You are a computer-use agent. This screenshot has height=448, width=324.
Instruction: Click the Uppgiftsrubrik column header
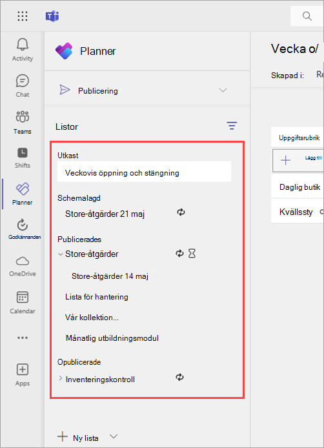point(299,137)
